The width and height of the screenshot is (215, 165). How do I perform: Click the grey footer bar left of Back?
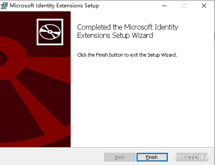(51, 156)
